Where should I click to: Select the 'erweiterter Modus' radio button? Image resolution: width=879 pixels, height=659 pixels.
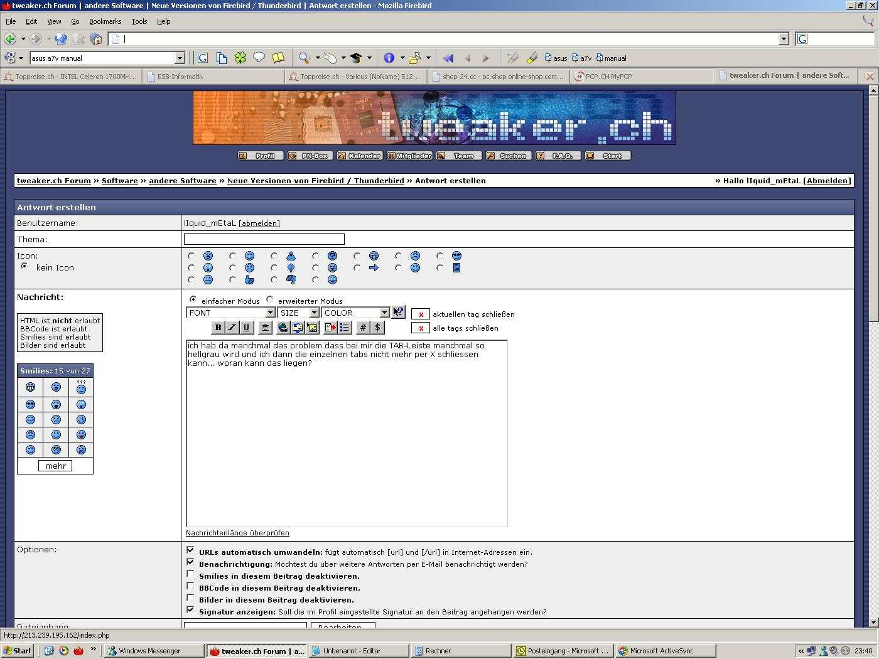pyautogui.click(x=270, y=300)
